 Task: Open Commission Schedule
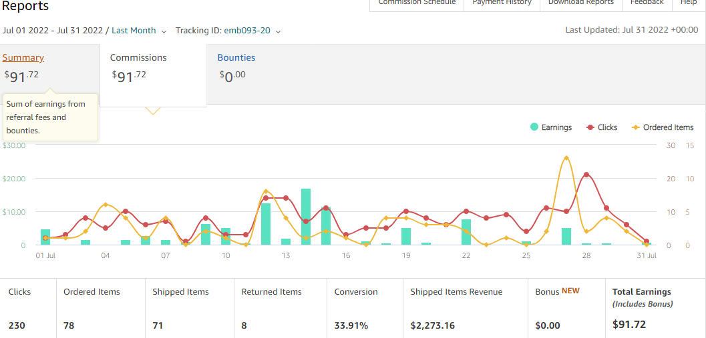417,3
